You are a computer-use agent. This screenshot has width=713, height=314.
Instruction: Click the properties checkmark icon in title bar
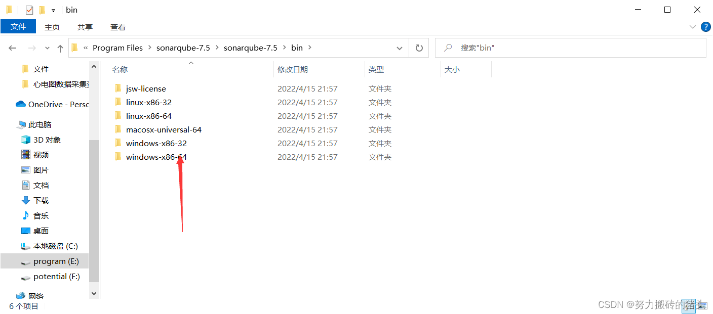(x=29, y=10)
